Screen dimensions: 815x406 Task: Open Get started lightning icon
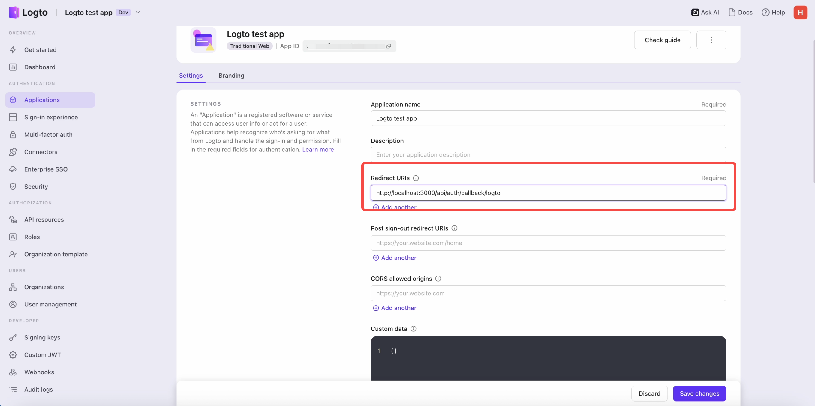(13, 50)
